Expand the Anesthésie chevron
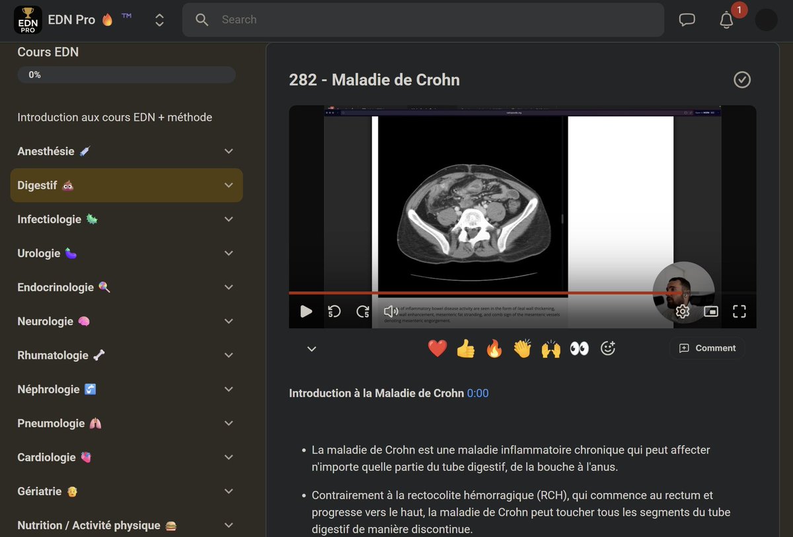Image resolution: width=793 pixels, height=537 pixels. pos(229,151)
